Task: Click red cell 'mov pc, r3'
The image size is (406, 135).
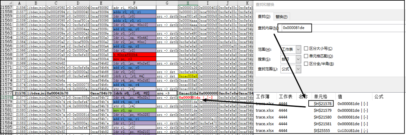Action: pos(134,59)
